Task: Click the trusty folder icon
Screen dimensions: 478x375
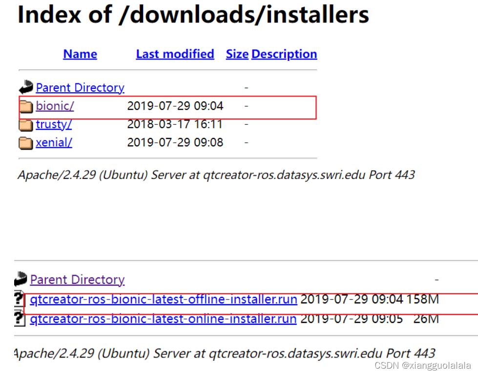Action: (x=26, y=124)
